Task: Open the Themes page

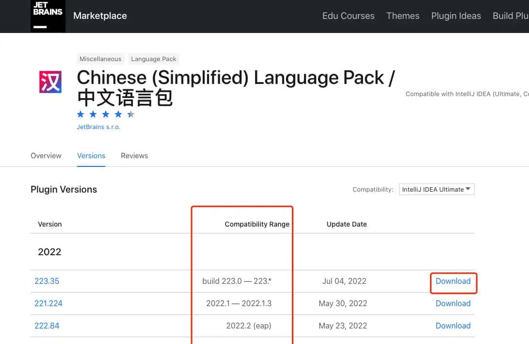Action: point(402,16)
